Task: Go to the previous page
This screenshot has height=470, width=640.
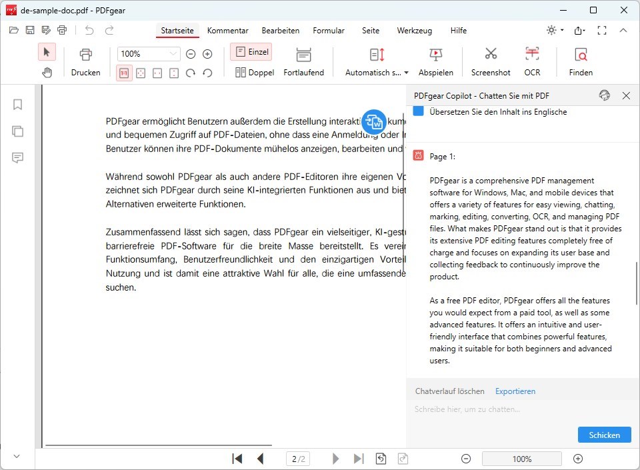Action: [261, 459]
